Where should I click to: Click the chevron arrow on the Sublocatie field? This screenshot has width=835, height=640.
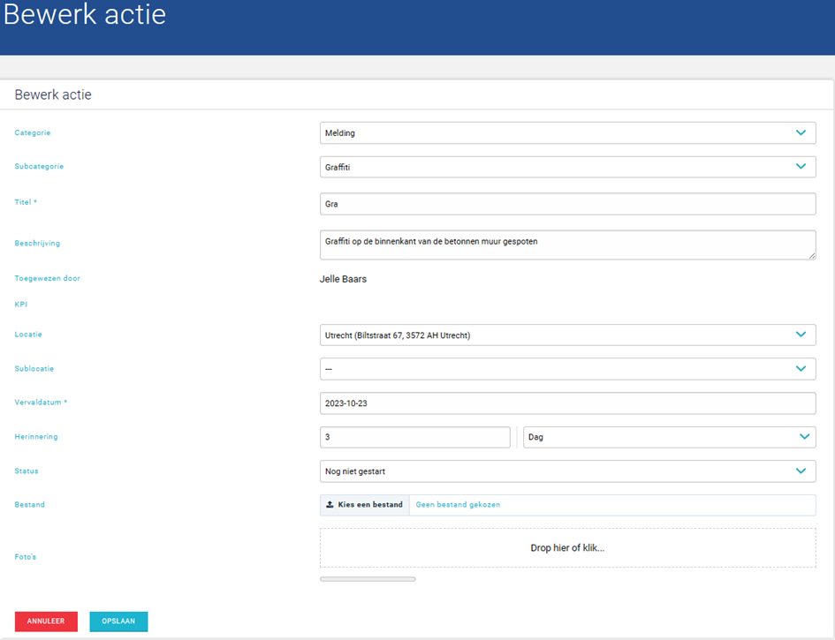801,369
